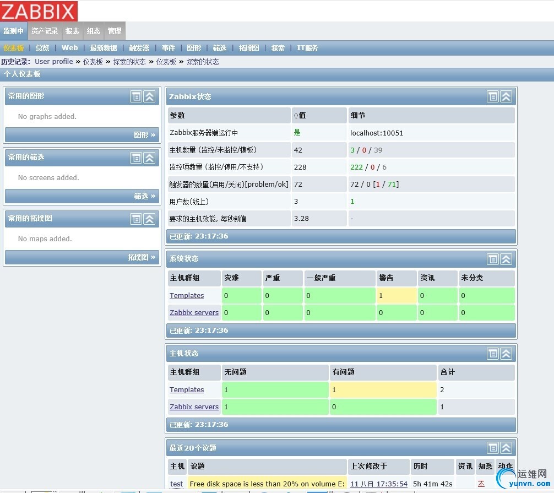Click the No screens added message

(x=48, y=177)
